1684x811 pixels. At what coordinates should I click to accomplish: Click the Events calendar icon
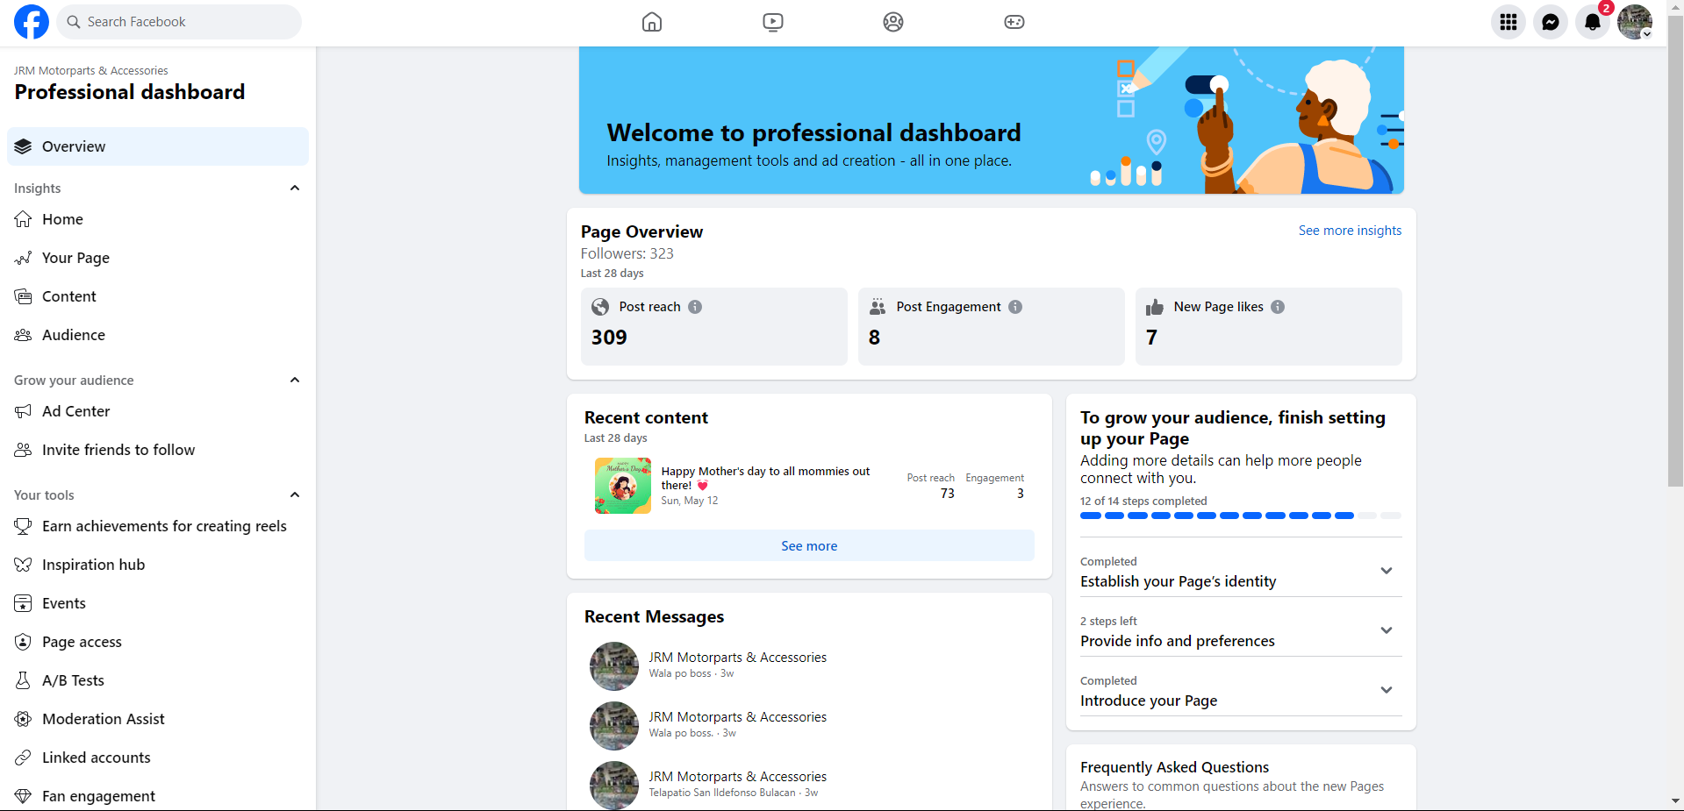pos(23,603)
